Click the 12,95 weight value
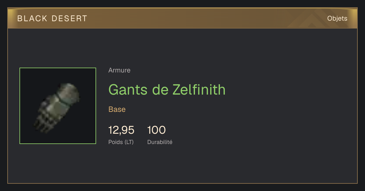This screenshot has height=191, width=365. point(121,130)
